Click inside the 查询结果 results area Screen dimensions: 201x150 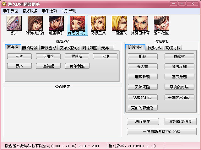(x=62, y=113)
